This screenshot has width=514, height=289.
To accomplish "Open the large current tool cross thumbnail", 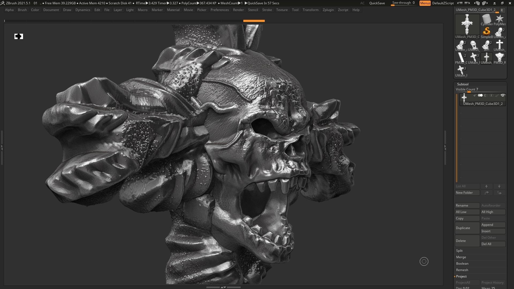I will point(467,26).
